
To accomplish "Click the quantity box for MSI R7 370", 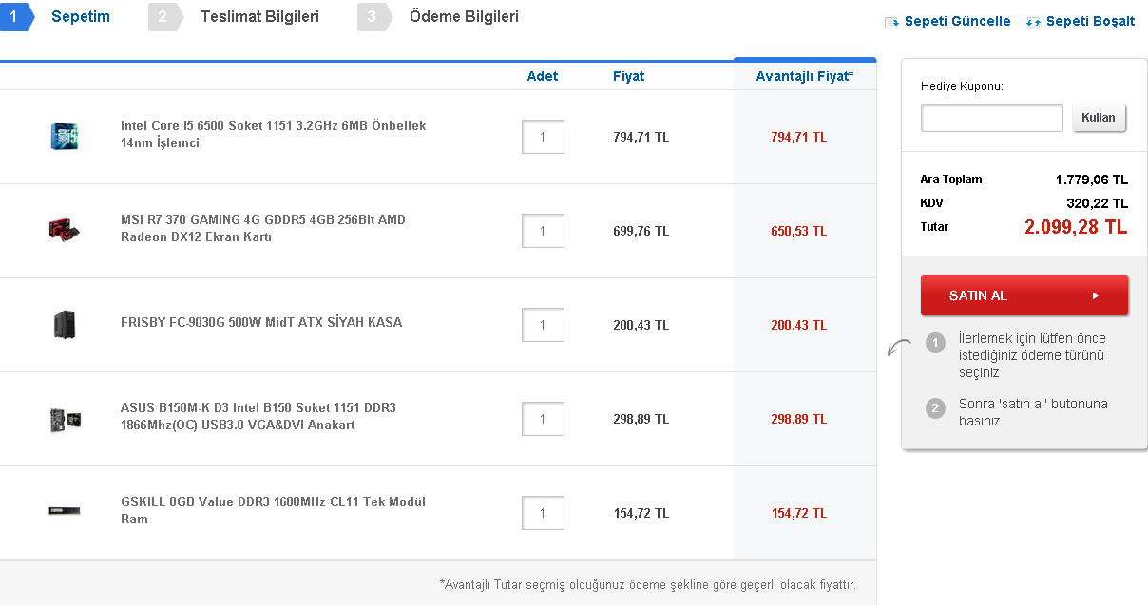I will click(543, 231).
